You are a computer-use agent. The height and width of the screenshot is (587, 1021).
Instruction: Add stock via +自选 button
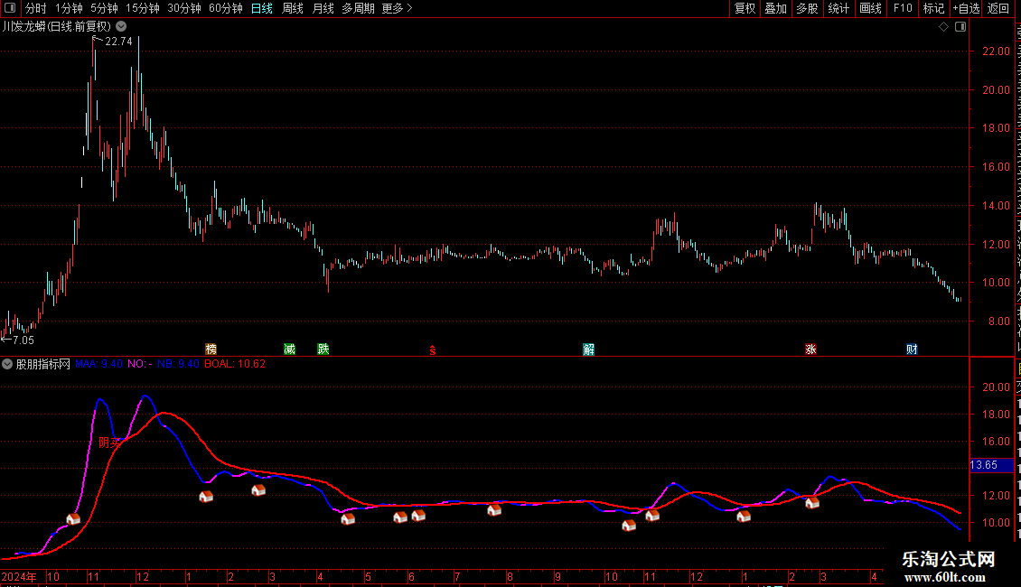click(966, 8)
